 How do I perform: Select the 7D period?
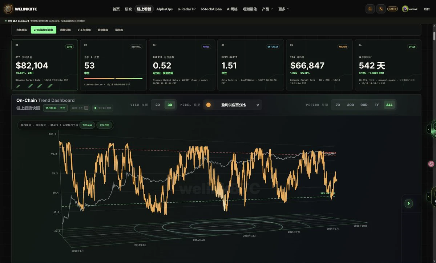338,105
